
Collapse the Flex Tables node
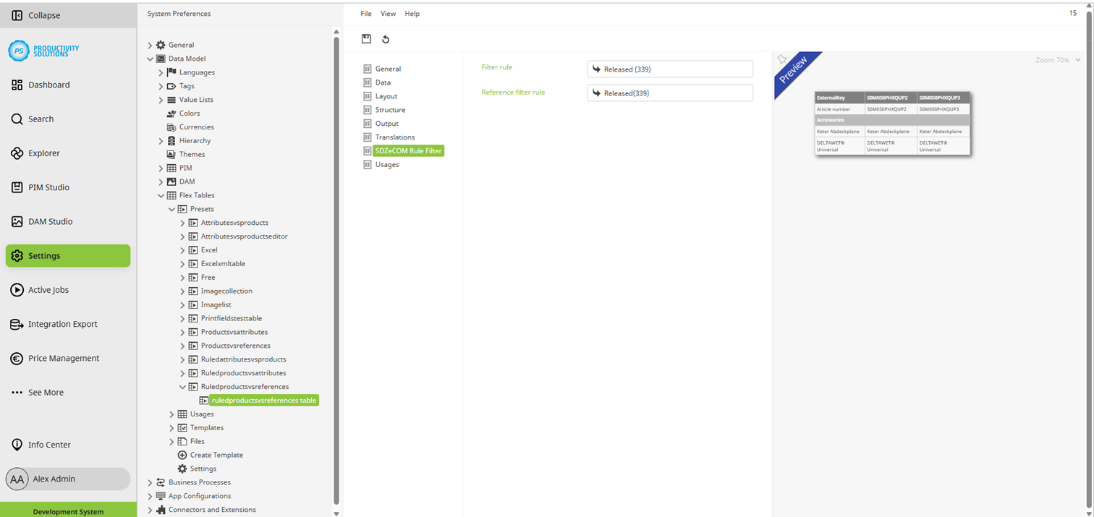(161, 195)
